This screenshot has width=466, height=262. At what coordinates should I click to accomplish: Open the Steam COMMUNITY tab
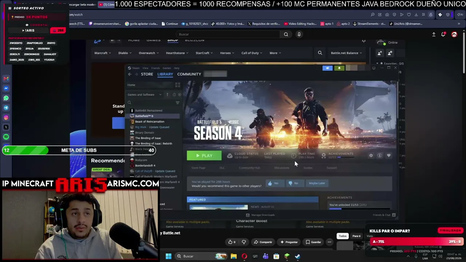(189, 74)
